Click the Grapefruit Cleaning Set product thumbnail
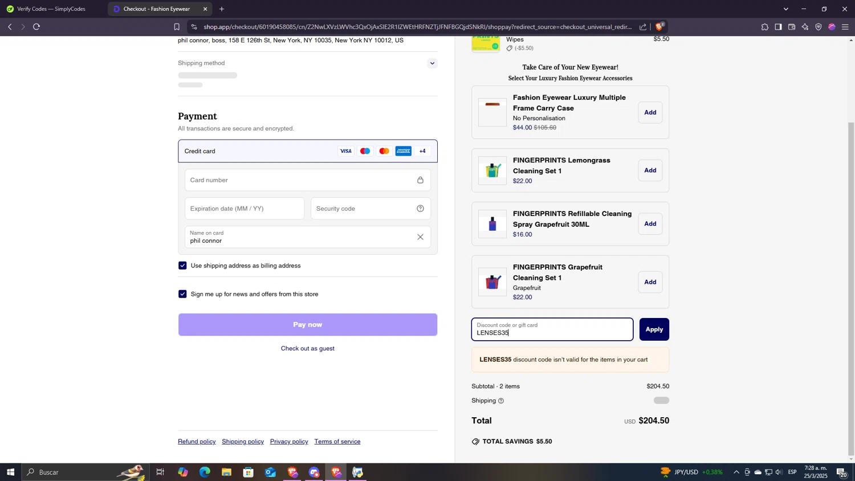855x481 pixels. coord(492,282)
